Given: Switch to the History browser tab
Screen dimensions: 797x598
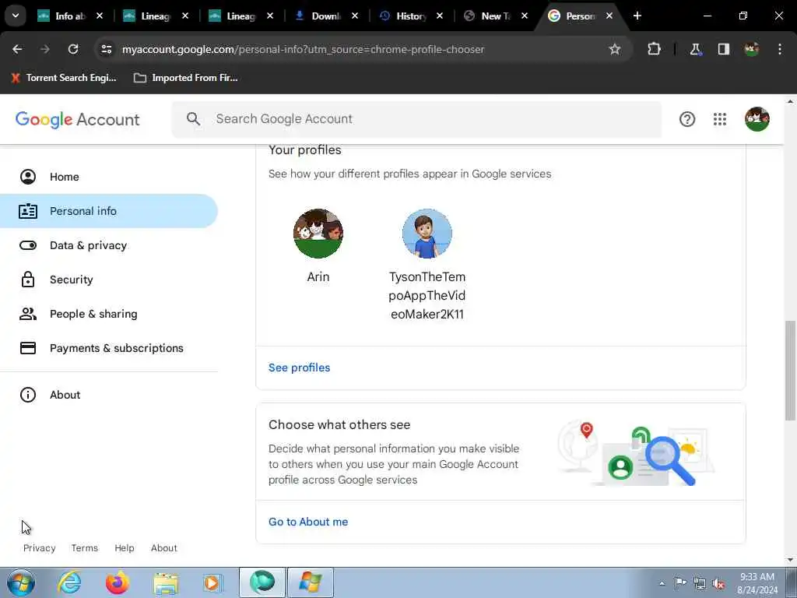Looking at the screenshot, I should click(411, 16).
